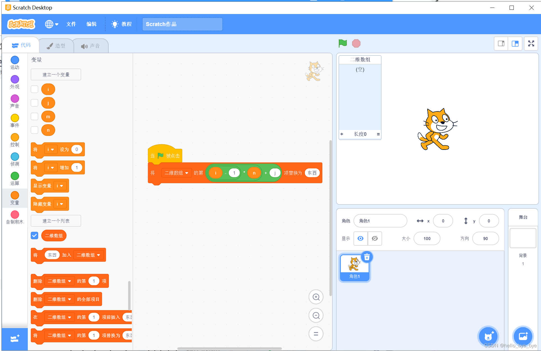Image resolution: width=541 pixels, height=351 pixels.
Task: Open the add extension button
Action: [x=15, y=339]
